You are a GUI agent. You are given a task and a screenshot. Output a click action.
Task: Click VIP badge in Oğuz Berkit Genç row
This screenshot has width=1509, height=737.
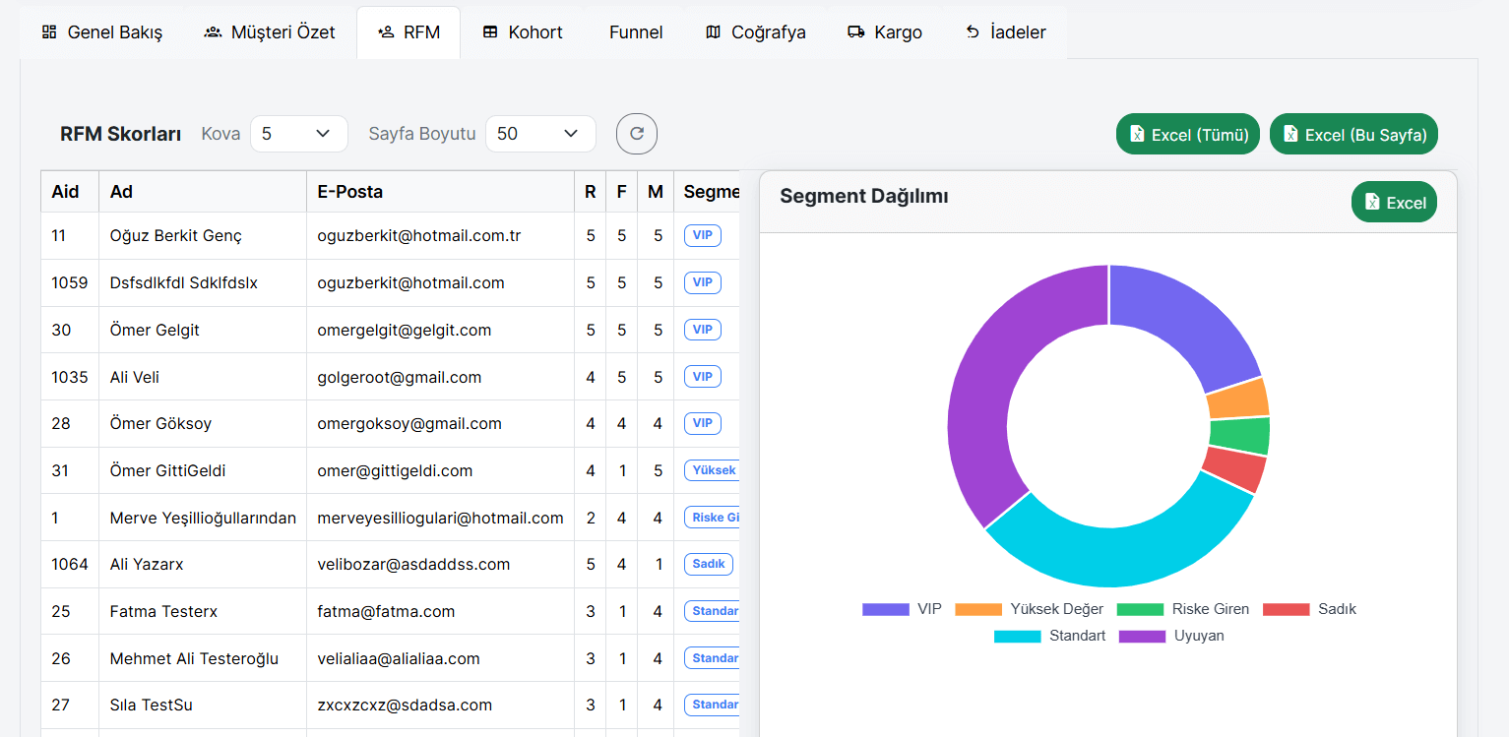(703, 235)
